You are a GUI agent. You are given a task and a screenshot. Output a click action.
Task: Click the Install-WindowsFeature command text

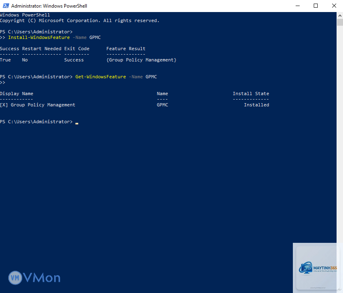[x=39, y=37]
